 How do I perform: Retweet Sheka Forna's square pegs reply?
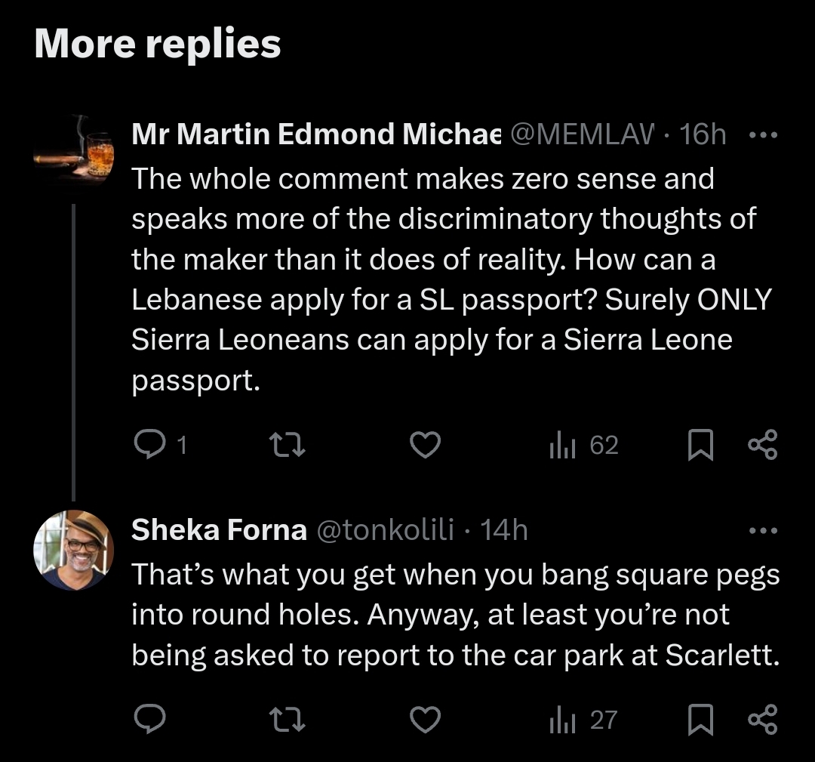[288, 720]
